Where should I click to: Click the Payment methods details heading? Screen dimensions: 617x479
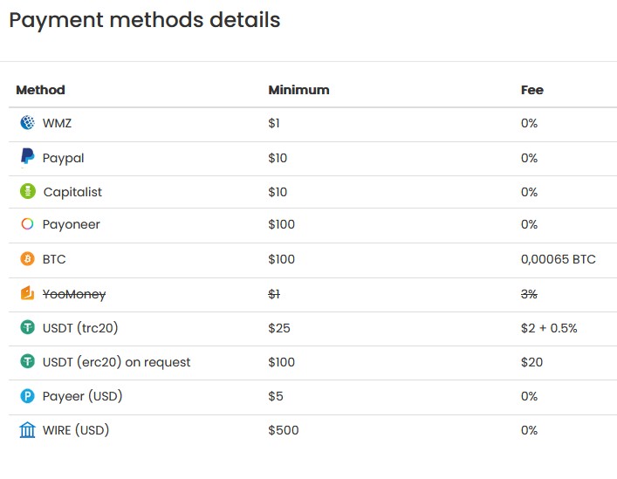144,20
